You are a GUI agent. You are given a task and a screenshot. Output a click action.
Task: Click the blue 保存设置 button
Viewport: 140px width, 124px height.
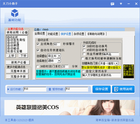tap(102, 89)
